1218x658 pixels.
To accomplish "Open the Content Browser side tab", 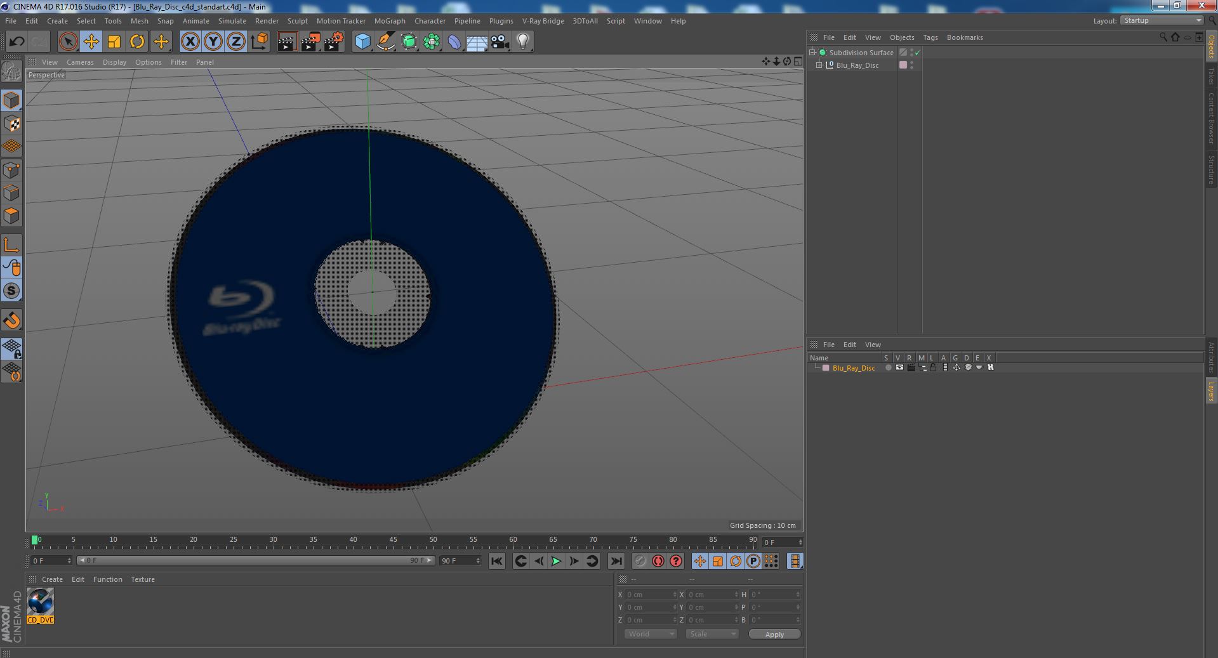I will (1211, 118).
